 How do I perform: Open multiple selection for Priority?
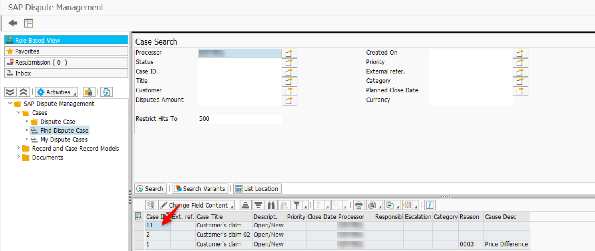click(520, 63)
